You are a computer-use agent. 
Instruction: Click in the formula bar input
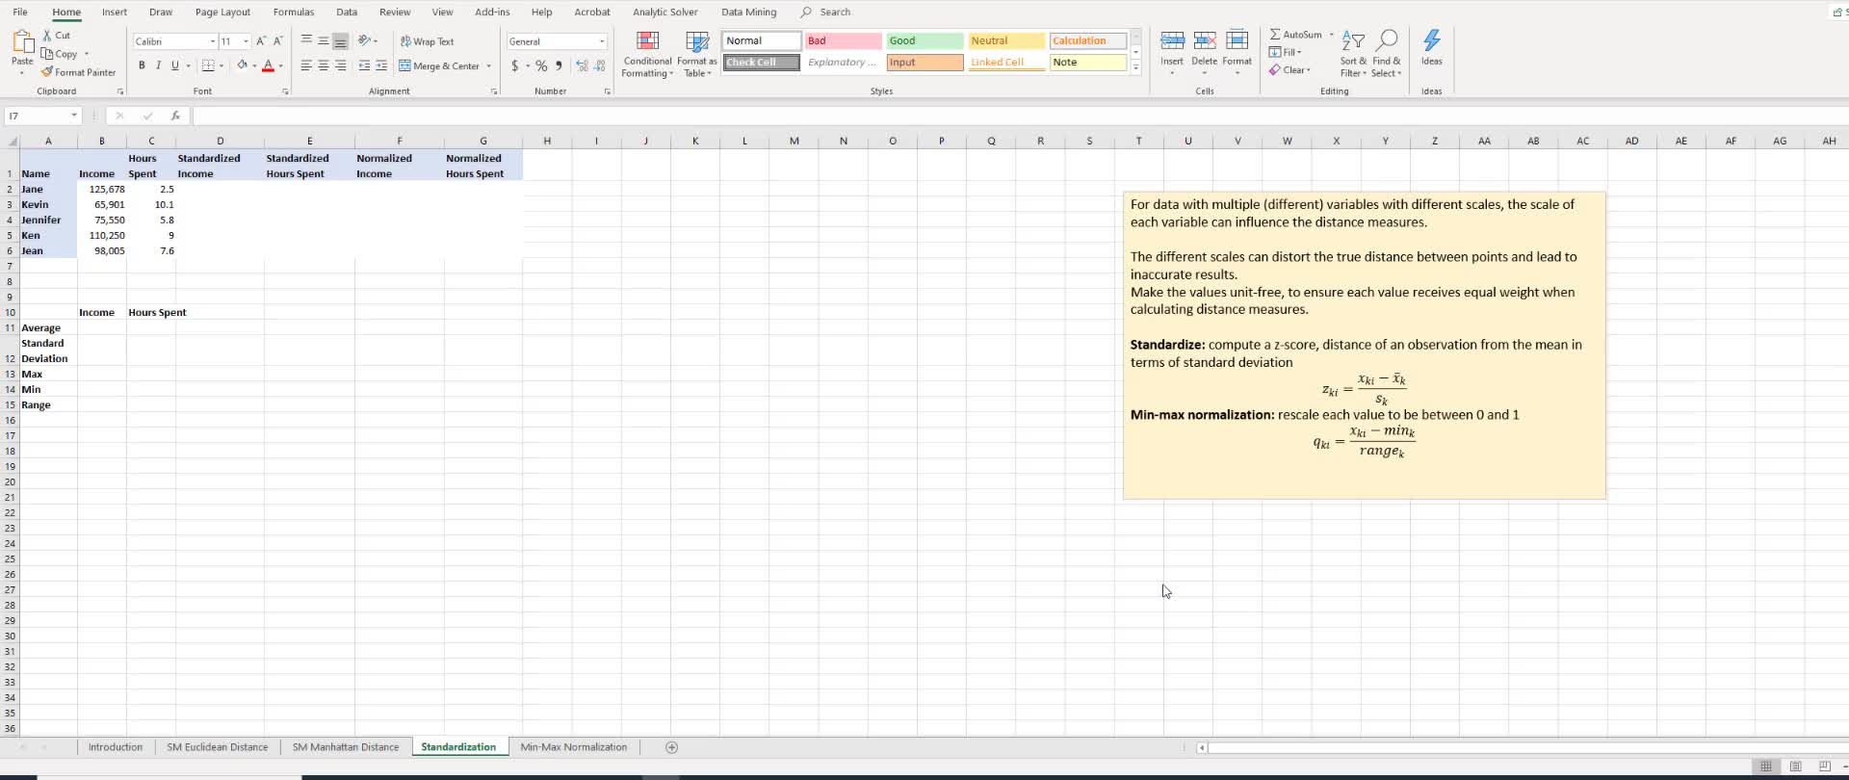pos(1011,116)
